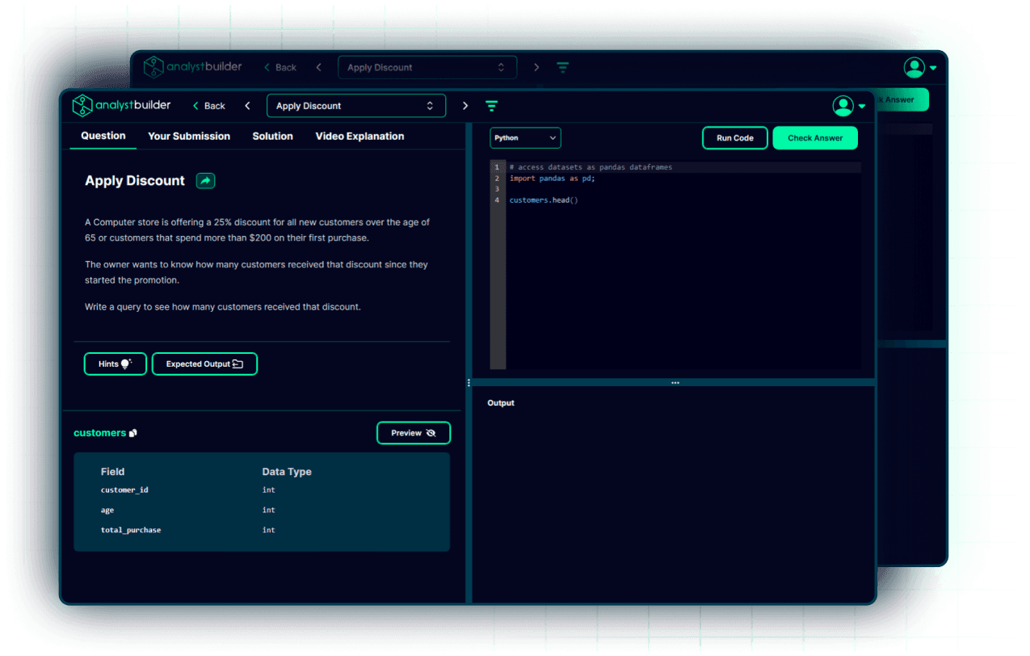The width and height of the screenshot is (1030, 656).
Task: Click the Analyst Builder logo in front window
Action: [120, 106]
